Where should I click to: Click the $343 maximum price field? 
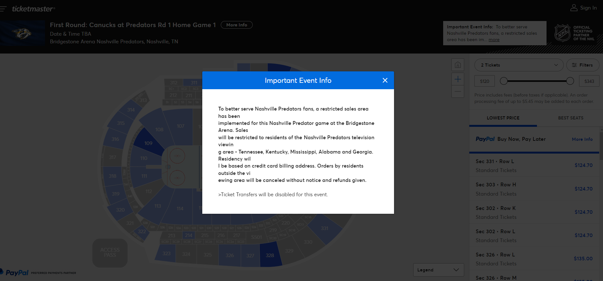coord(589,81)
